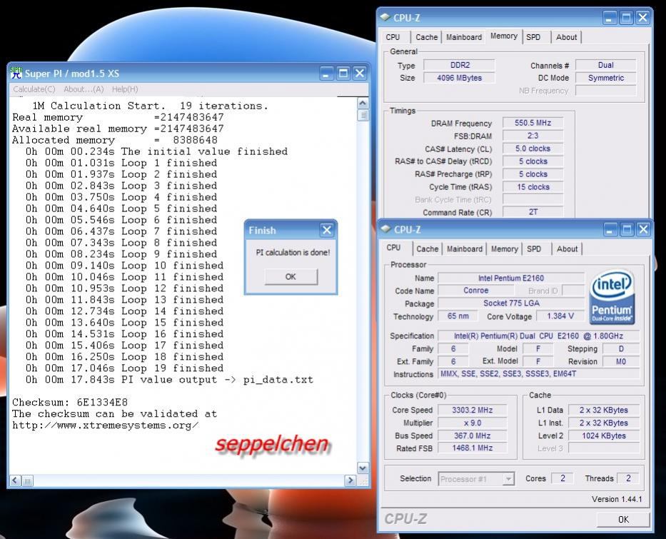The height and width of the screenshot is (539, 666).
Task: Click the Intel Pentium logo in CPU-Z
Action: [x=612, y=297]
